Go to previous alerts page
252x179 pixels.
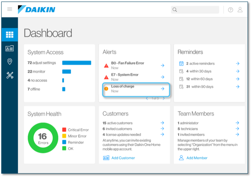tap(147, 98)
